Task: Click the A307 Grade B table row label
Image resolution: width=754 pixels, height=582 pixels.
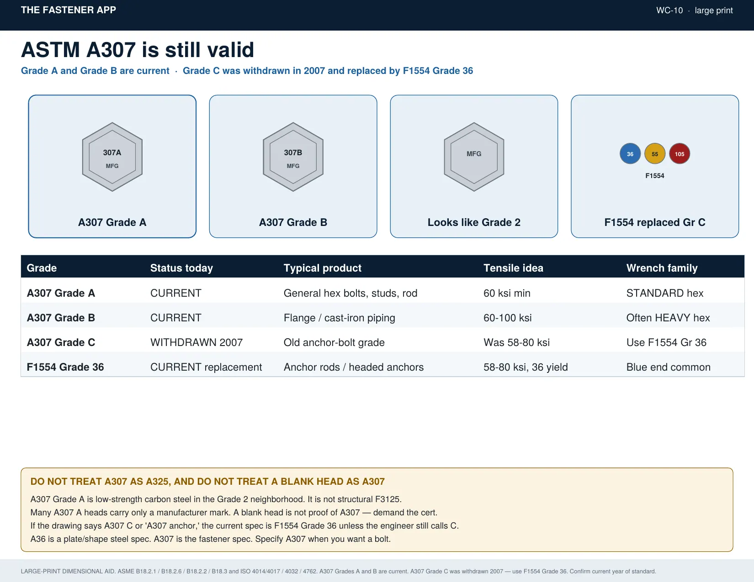Action: coord(61,318)
